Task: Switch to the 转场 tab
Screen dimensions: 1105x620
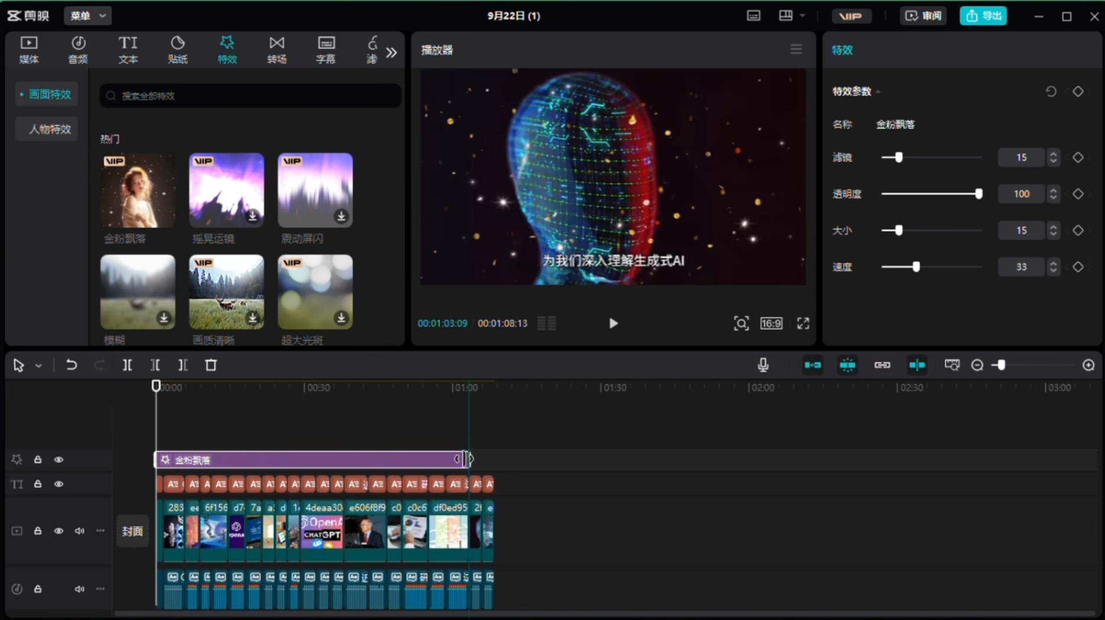Action: (x=276, y=50)
